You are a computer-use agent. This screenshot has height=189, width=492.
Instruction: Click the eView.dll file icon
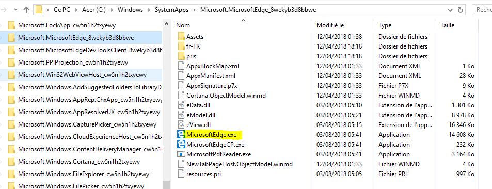pyautogui.click(x=181, y=124)
